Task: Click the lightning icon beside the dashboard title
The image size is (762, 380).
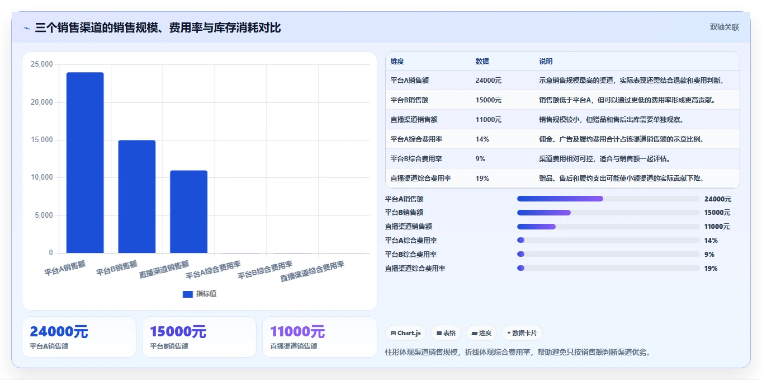Action: click(27, 27)
